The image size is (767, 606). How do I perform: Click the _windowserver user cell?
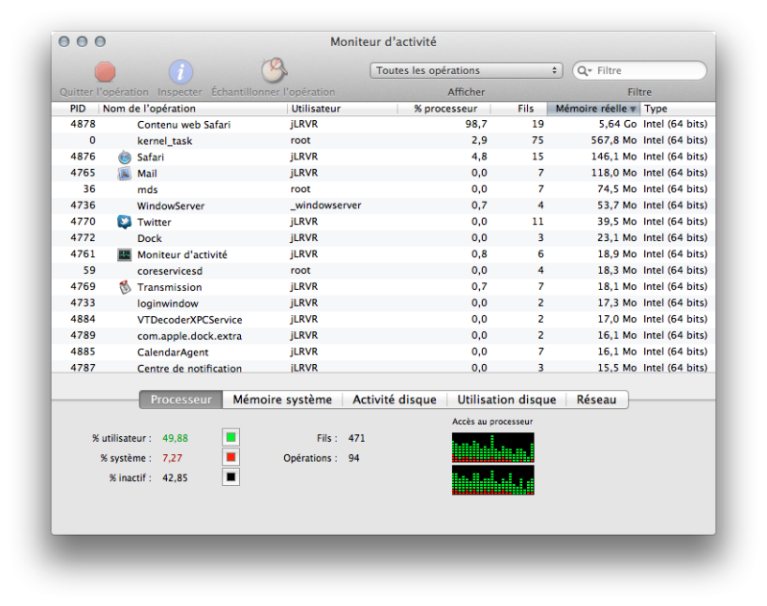pyautogui.click(x=325, y=206)
